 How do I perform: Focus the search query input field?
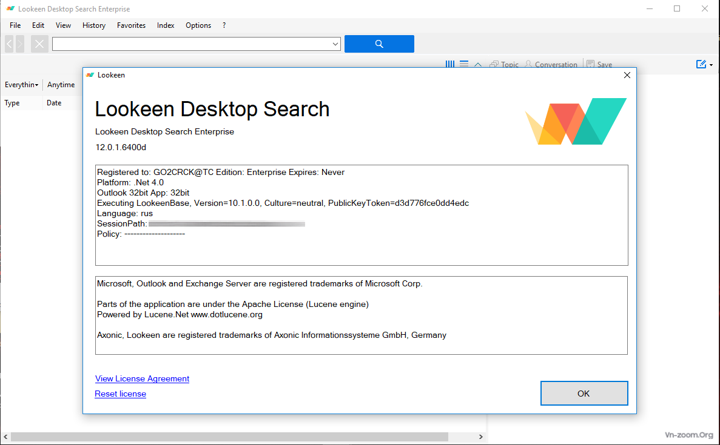click(x=192, y=44)
